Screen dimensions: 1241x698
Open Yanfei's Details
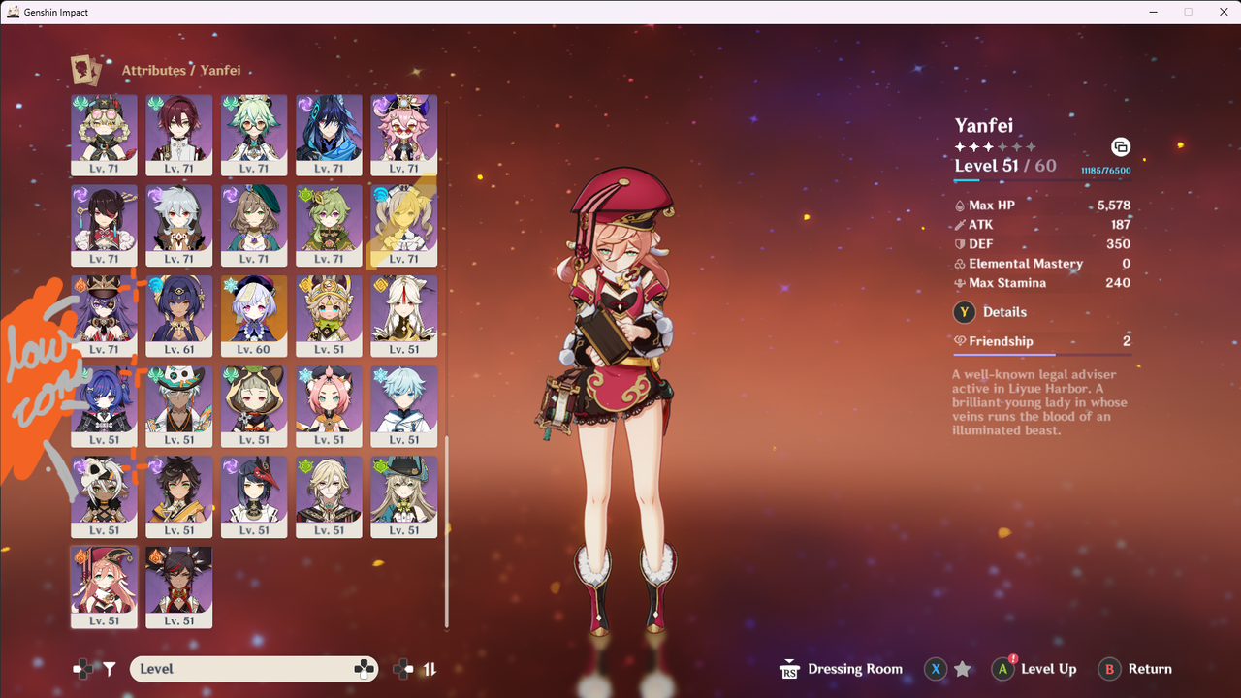tap(991, 312)
